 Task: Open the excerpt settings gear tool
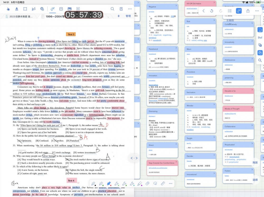point(42,9)
